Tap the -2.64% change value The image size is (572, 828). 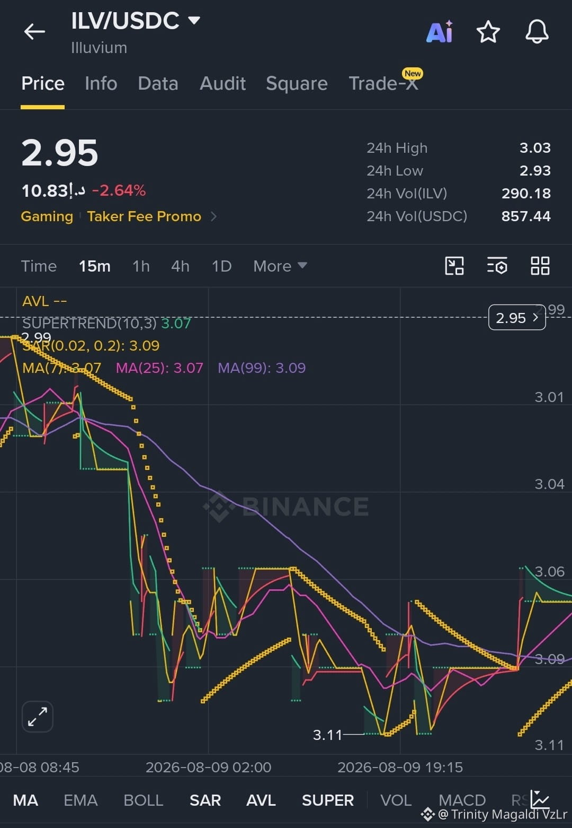119,190
